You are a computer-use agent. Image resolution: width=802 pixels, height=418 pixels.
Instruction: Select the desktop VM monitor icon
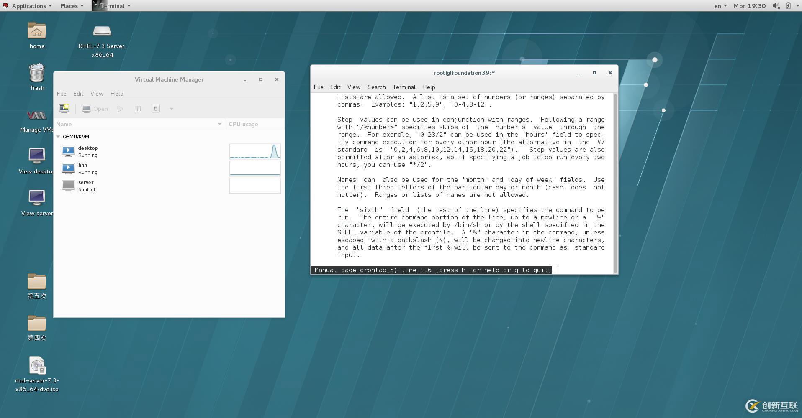(68, 151)
